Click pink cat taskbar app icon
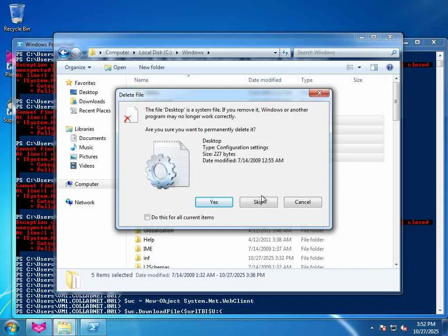Viewport: 448px width, 336px height. pos(39,327)
